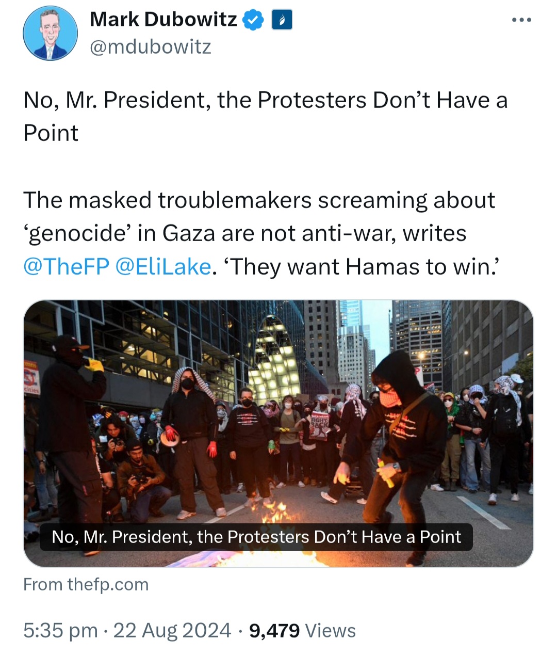Click the affiliation badge beside the name
The width and height of the screenshot is (557, 656).
282,20
